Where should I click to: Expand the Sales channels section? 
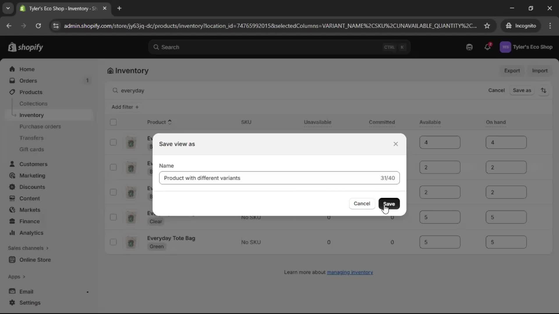(x=28, y=248)
